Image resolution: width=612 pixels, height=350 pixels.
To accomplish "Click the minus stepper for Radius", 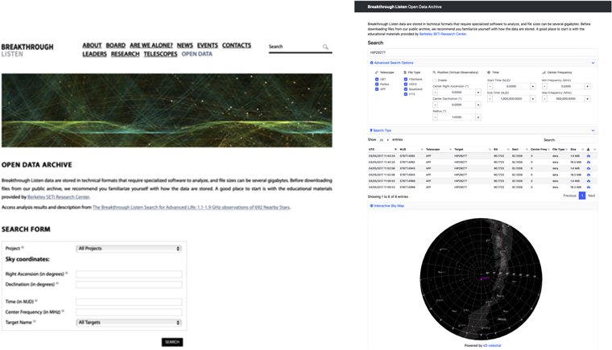I will pos(436,117).
